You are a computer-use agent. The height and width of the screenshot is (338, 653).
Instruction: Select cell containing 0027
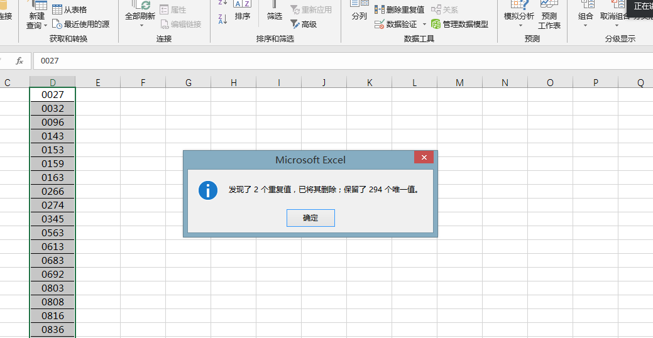click(52, 94)
